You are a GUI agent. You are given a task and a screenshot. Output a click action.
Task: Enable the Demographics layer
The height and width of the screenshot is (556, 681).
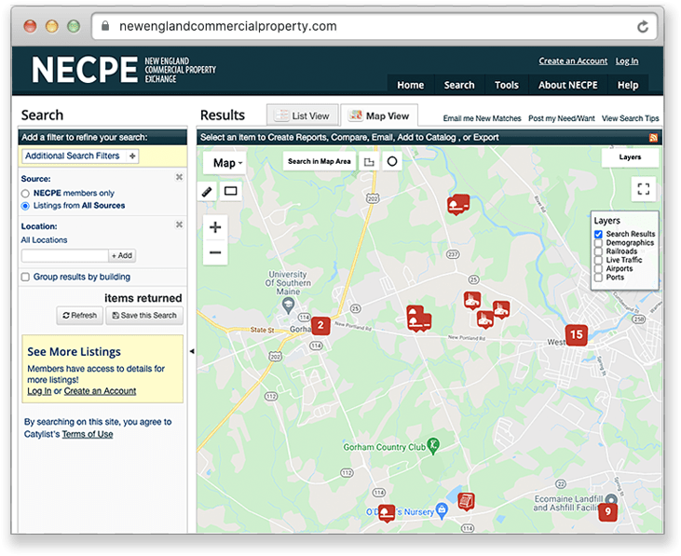pyautogui.click(x=598, y=243)
